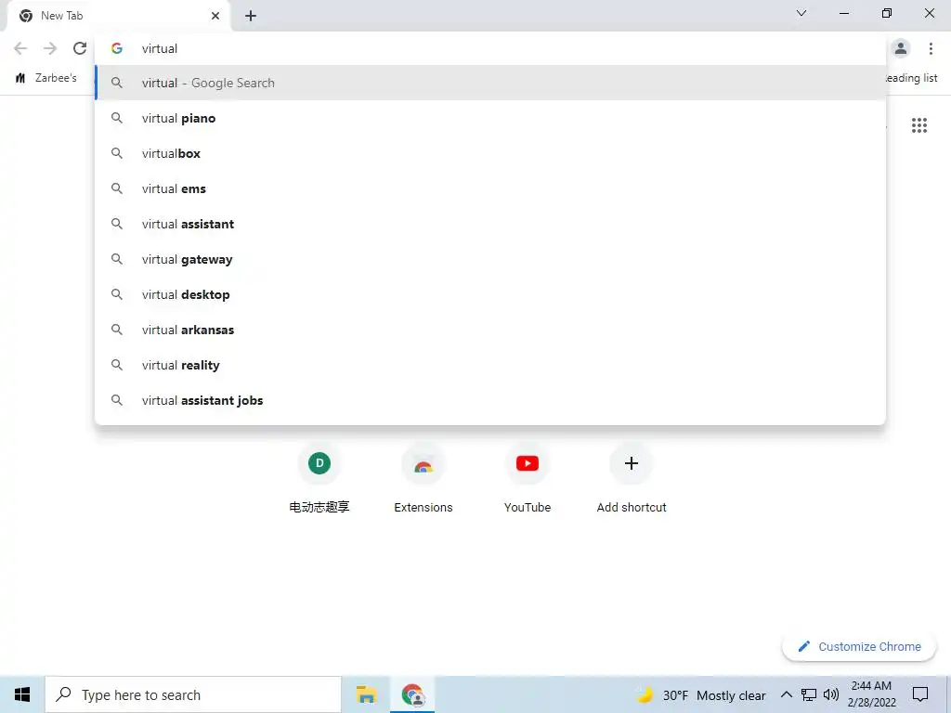Screen dimensions: 951x713
Task: Open the profile avatar icon
Action: coord(901,48)
